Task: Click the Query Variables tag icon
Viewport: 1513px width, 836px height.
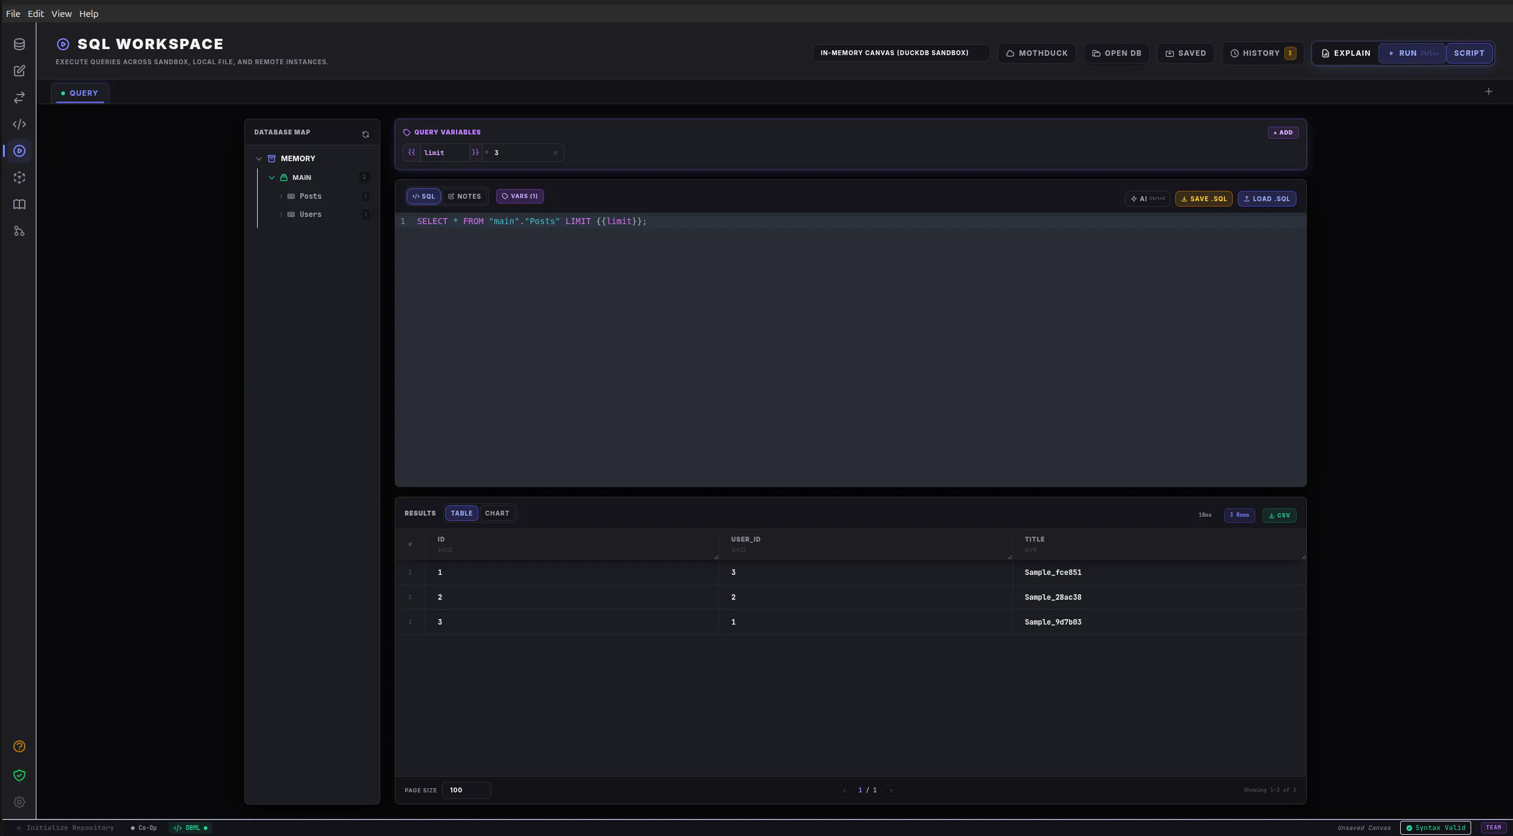Action: pyautogui.click(x=407, y=132)
